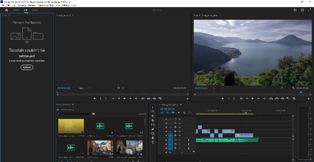Play the Source monitor
Screen dimensions: 314x162
(125, 99)
